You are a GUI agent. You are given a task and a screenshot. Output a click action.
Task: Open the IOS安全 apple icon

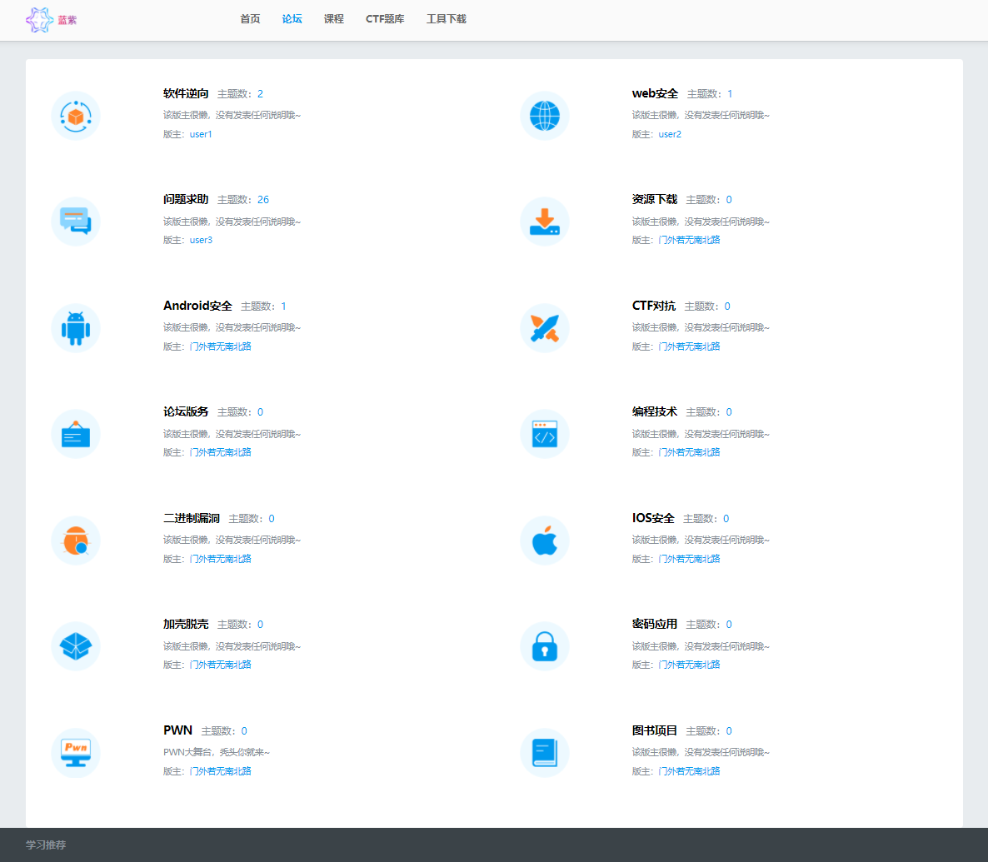tap(544, 541)
